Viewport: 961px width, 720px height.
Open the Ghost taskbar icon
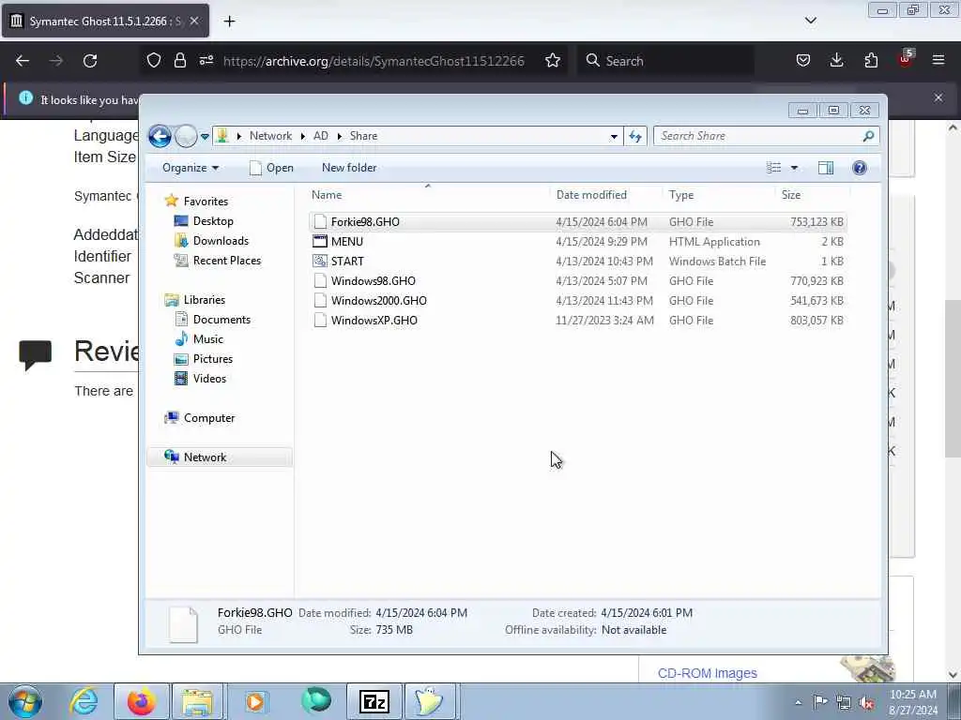[429, 701]
